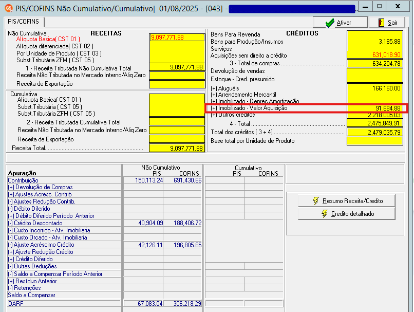Click Total dos créditos value 2,479,035.79

[x=375, y=132]
